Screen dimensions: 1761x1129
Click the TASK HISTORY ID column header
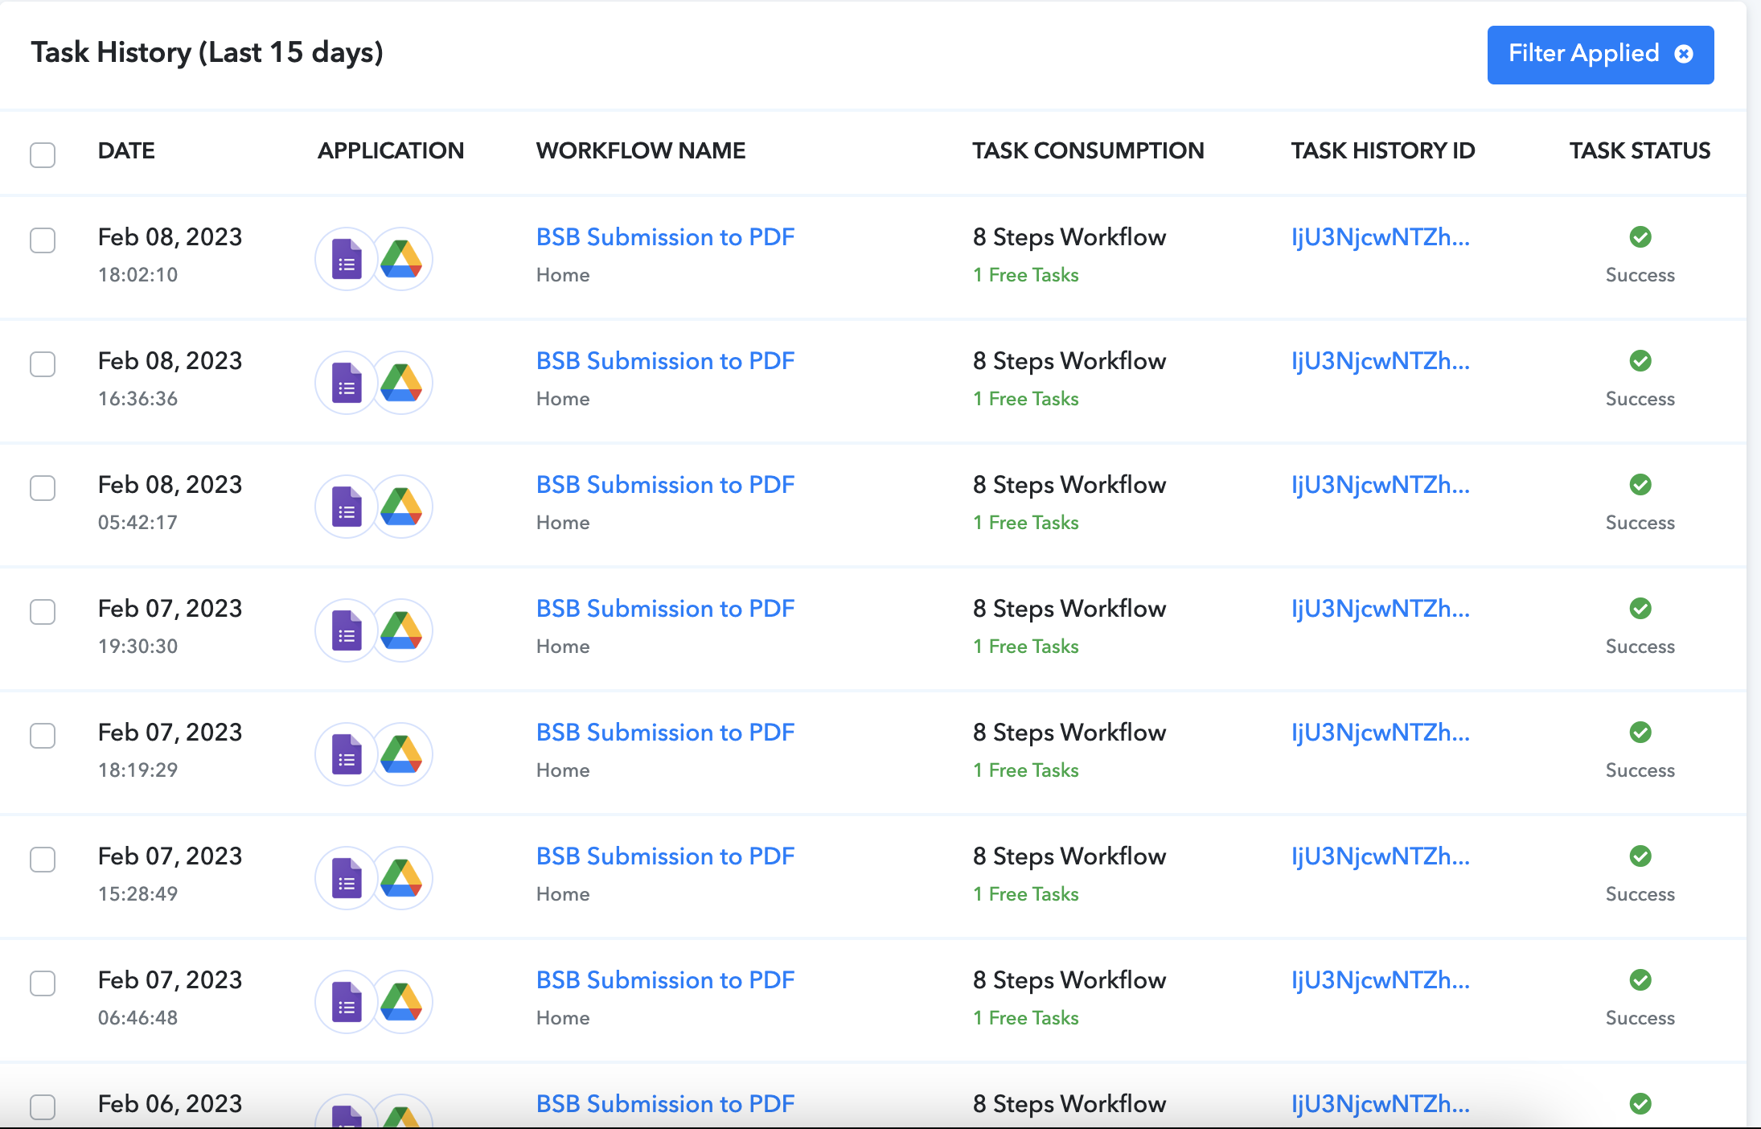[1383, 150]
